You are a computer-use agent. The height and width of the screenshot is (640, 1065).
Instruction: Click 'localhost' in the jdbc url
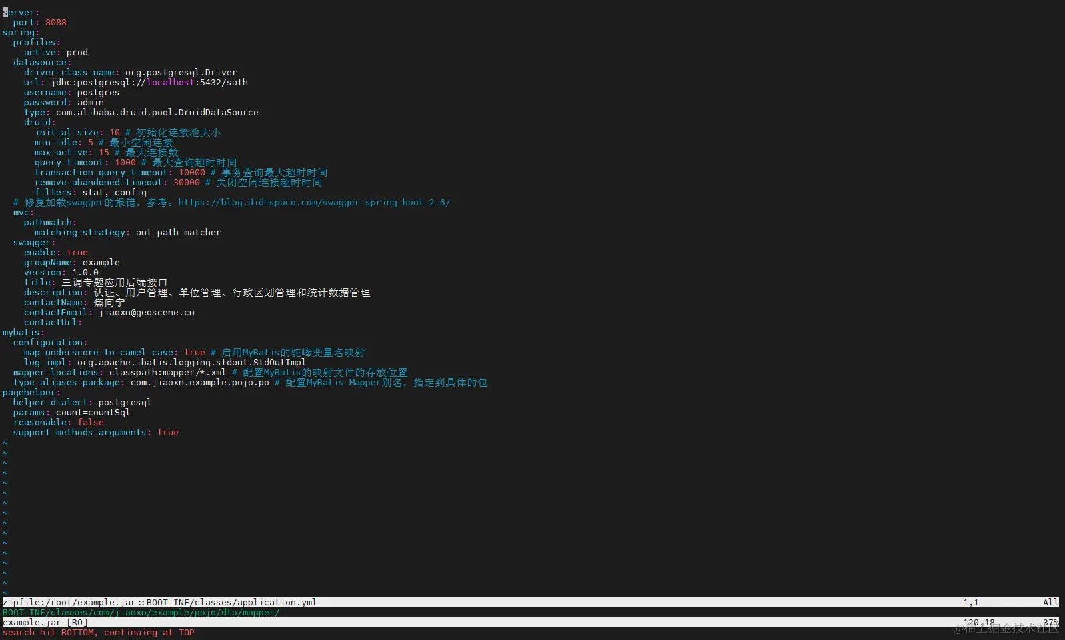tap(171, 83)
